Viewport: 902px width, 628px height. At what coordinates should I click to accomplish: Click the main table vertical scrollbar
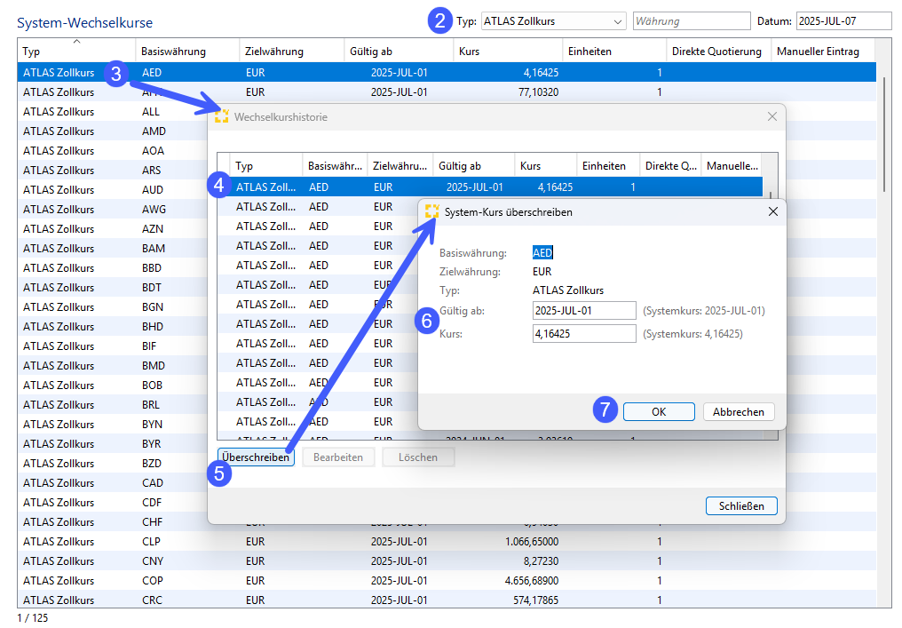point(884,135)
